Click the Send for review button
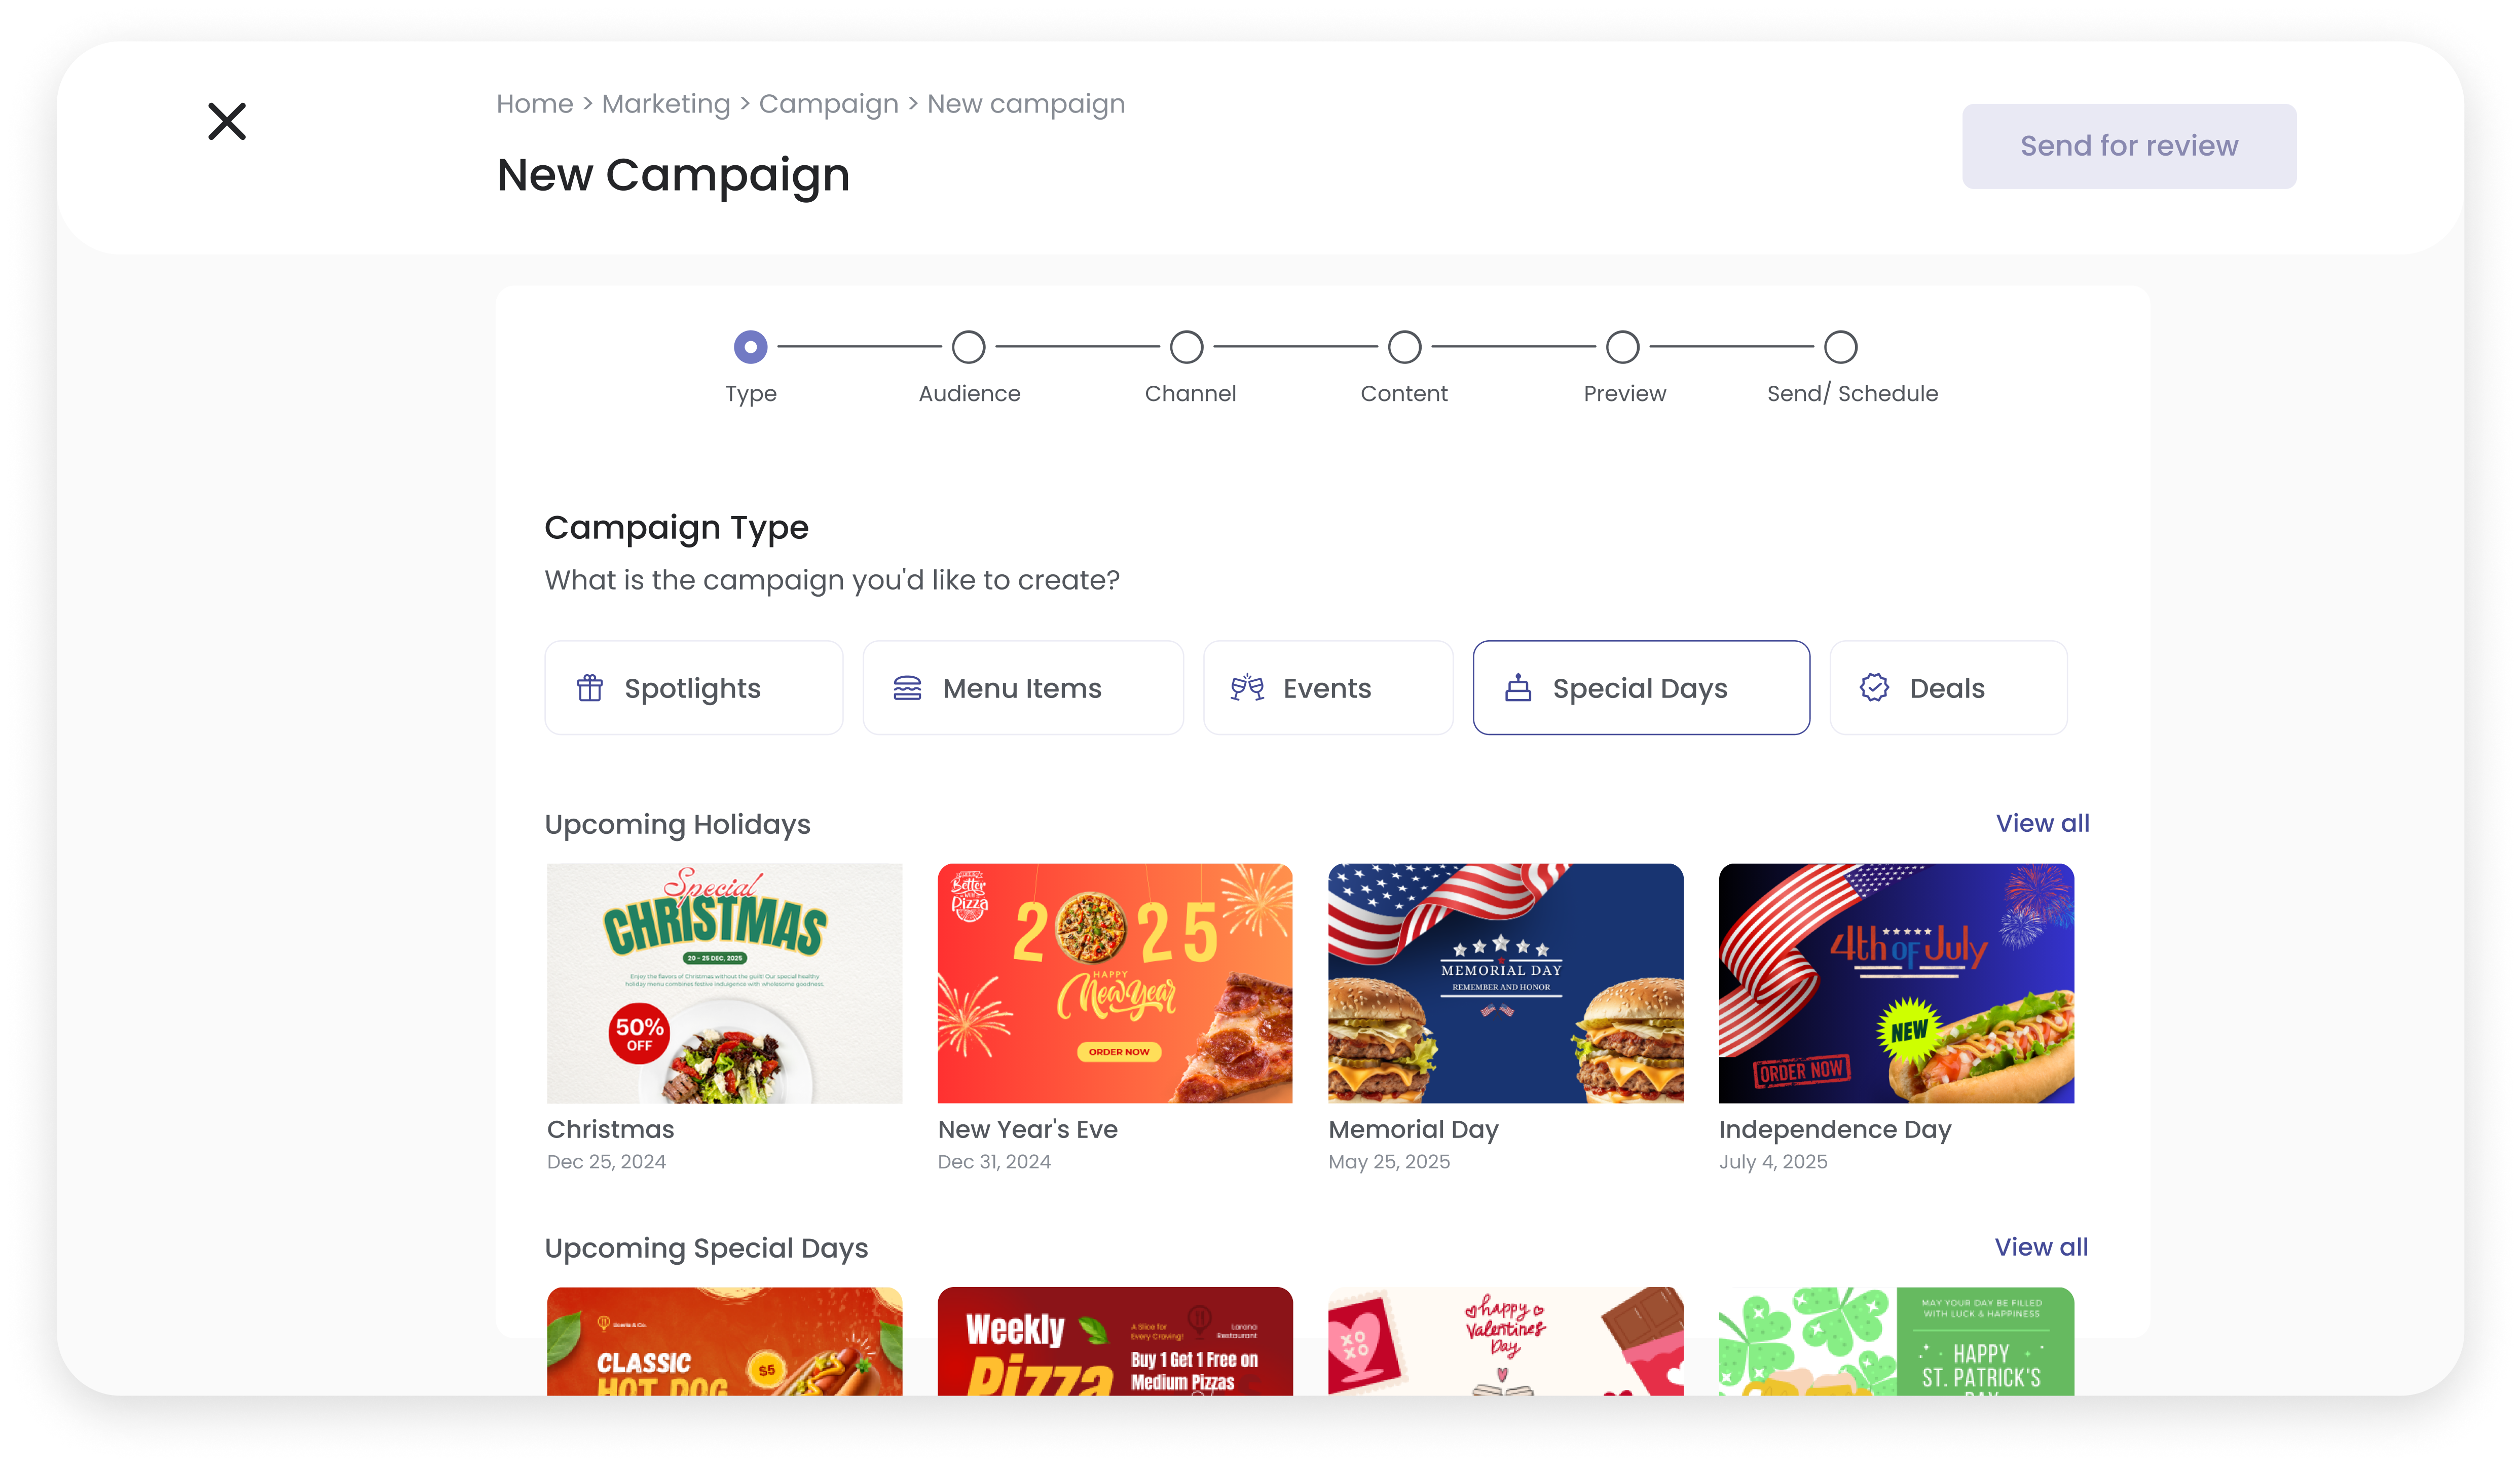 point(2128,146)
